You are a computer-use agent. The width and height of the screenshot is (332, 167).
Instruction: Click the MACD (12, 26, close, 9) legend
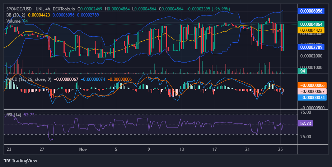coord(29,79)
